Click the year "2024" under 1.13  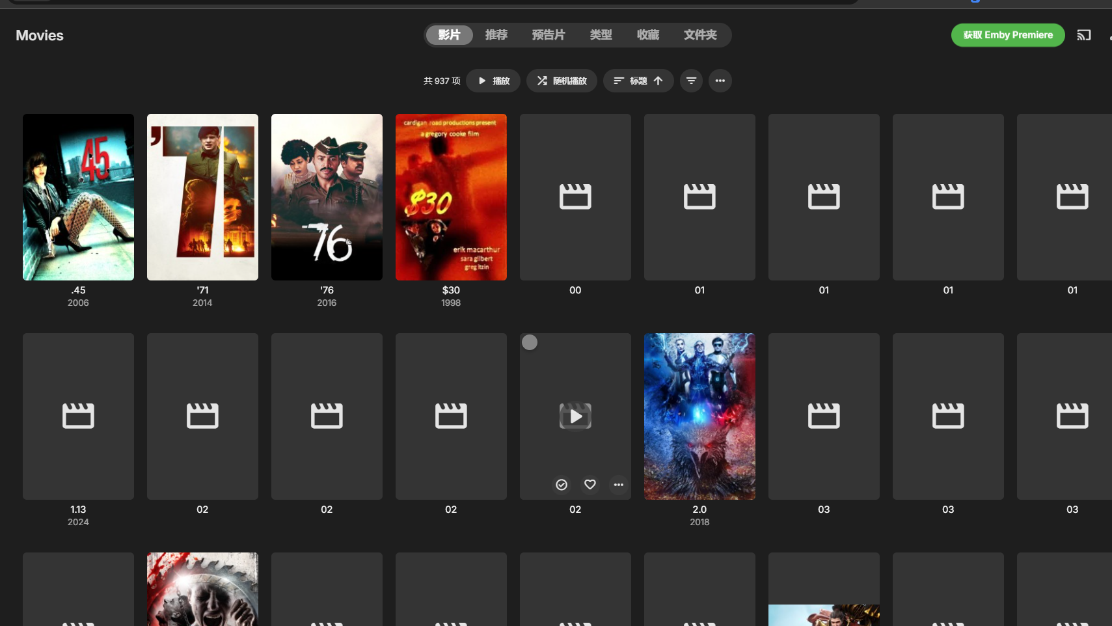coord(78,522)
